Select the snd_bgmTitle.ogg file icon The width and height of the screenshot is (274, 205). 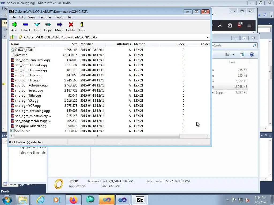[13, 95]
